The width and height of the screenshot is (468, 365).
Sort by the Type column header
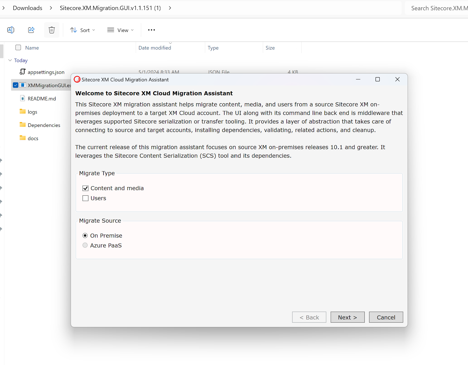(213, 48)
